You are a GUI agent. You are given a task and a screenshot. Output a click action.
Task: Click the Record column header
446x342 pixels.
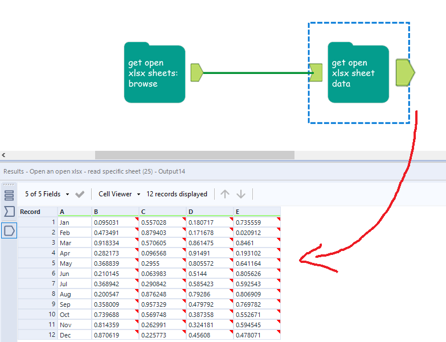click(x=30, y=212)
